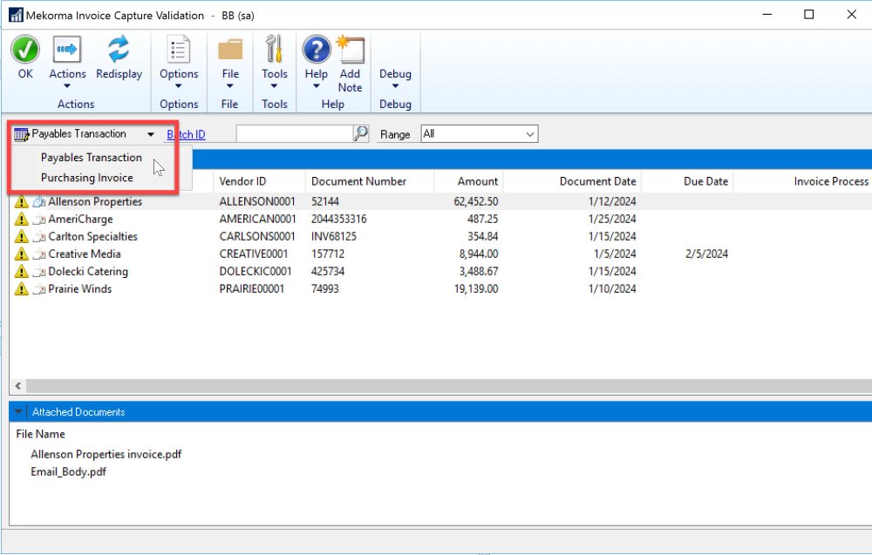872x555 pixels.
Task: Open the Actions arrow icon menu
Action: click(67, 50)
